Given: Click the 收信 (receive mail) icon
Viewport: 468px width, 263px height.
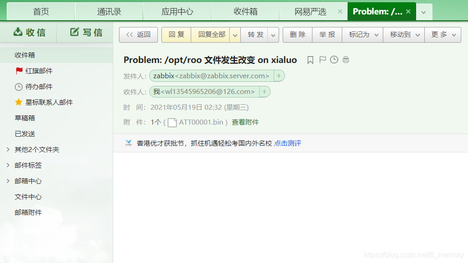Looking at the screenshot, I should click(x=17, y=32).
